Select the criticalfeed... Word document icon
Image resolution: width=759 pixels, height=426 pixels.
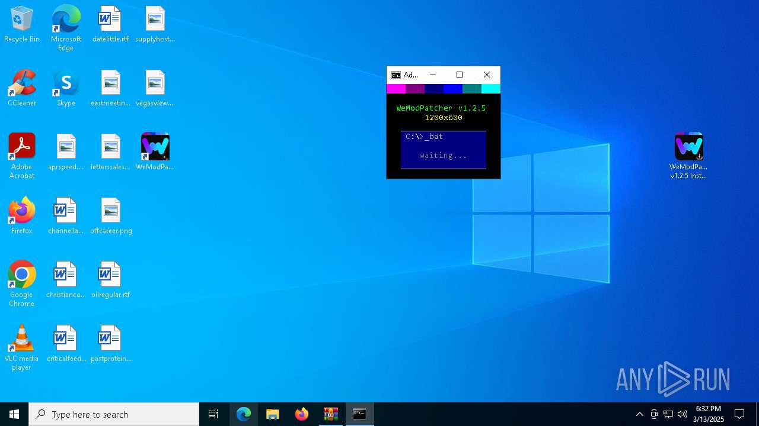pos(66,344)
